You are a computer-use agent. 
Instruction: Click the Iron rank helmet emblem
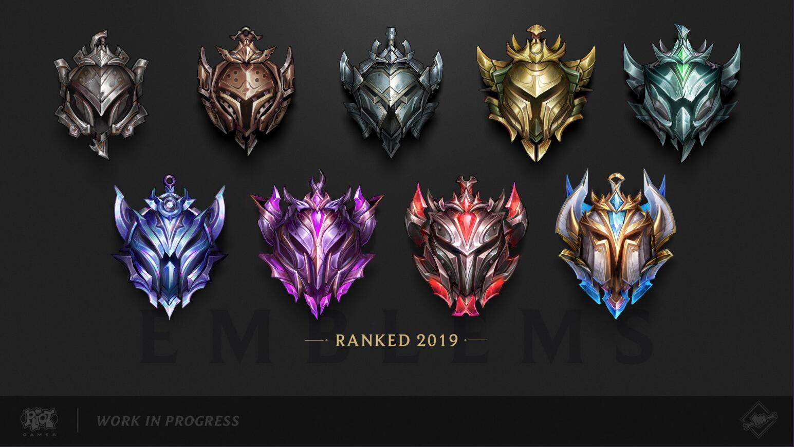tap(102, 96)
